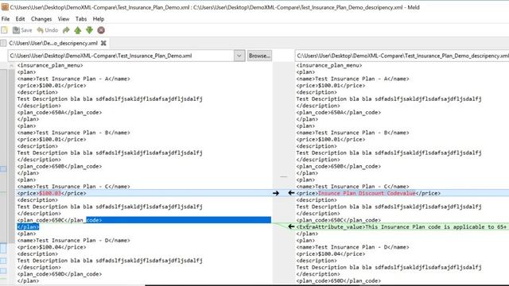509x286 pixels.
Task: Click right pane plan_code 650C line
Action: click(339, 220)
